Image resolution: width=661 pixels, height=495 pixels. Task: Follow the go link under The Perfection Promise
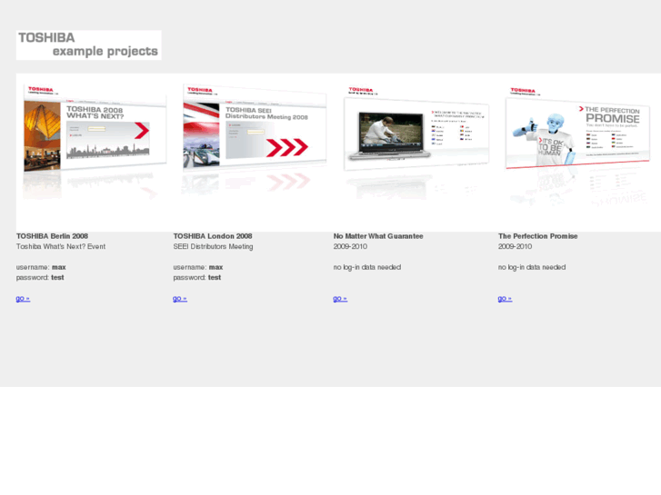[505, 299]
